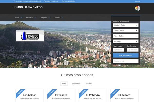Click the INMOBILIARIA OVIEDO site title

tap(28, 7)
